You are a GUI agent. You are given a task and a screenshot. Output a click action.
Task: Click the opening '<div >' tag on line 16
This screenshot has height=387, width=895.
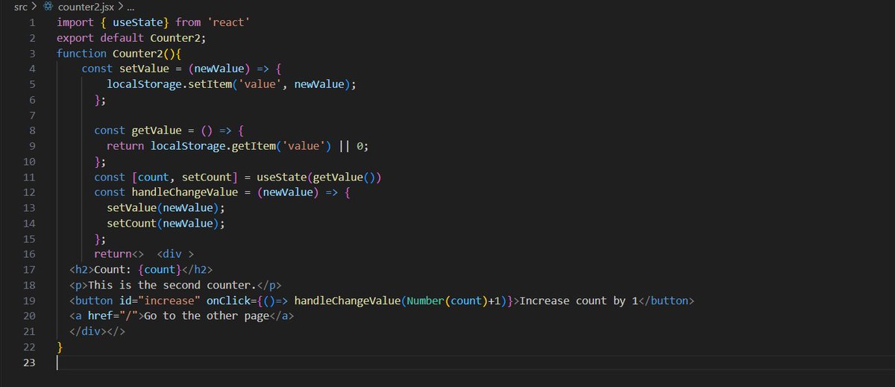point(175,254)
